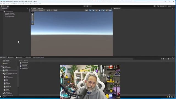
Task: Click the Pause button in top toolbar
Action: coord(88,6)
